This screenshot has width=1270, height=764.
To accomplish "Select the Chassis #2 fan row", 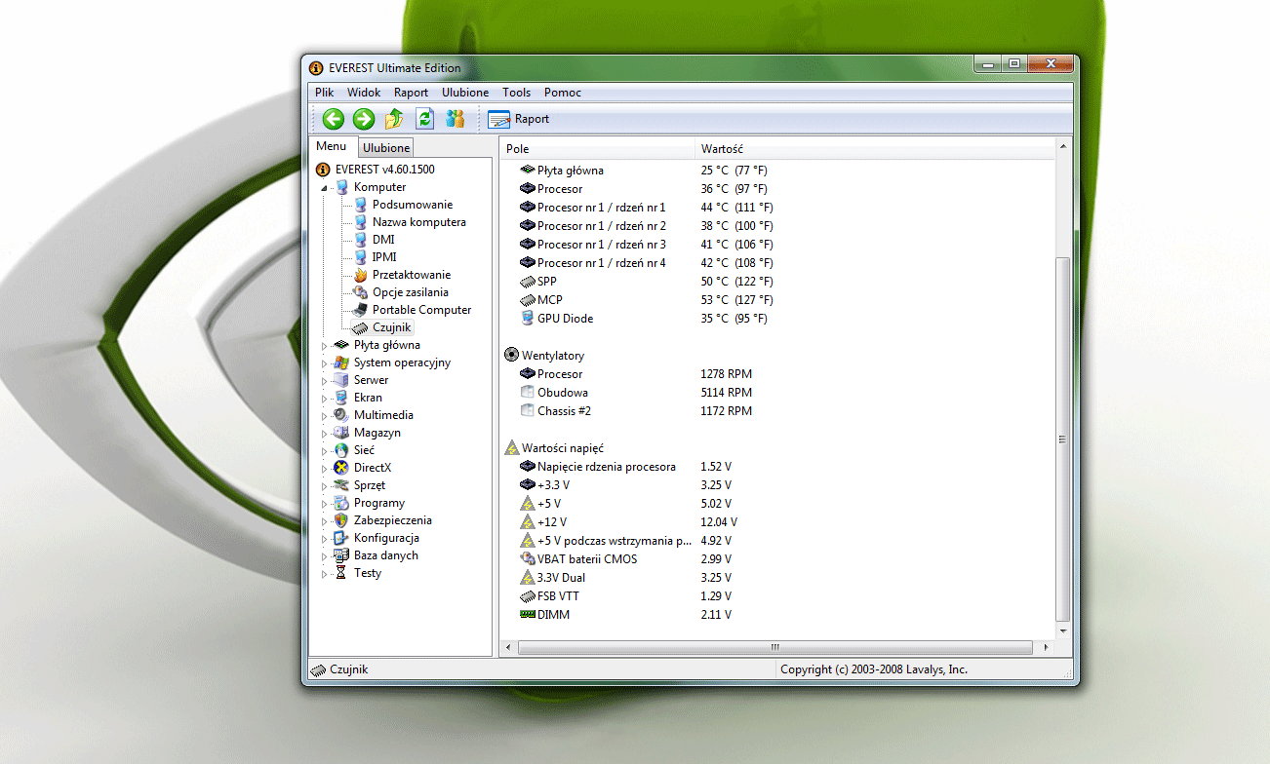I will 777,411.
